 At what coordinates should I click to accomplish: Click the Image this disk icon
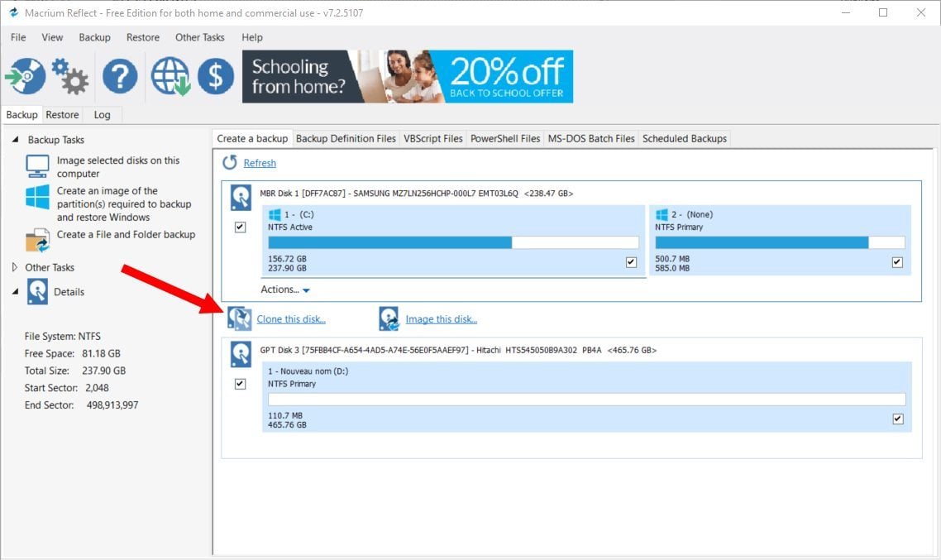pos(389,318)
